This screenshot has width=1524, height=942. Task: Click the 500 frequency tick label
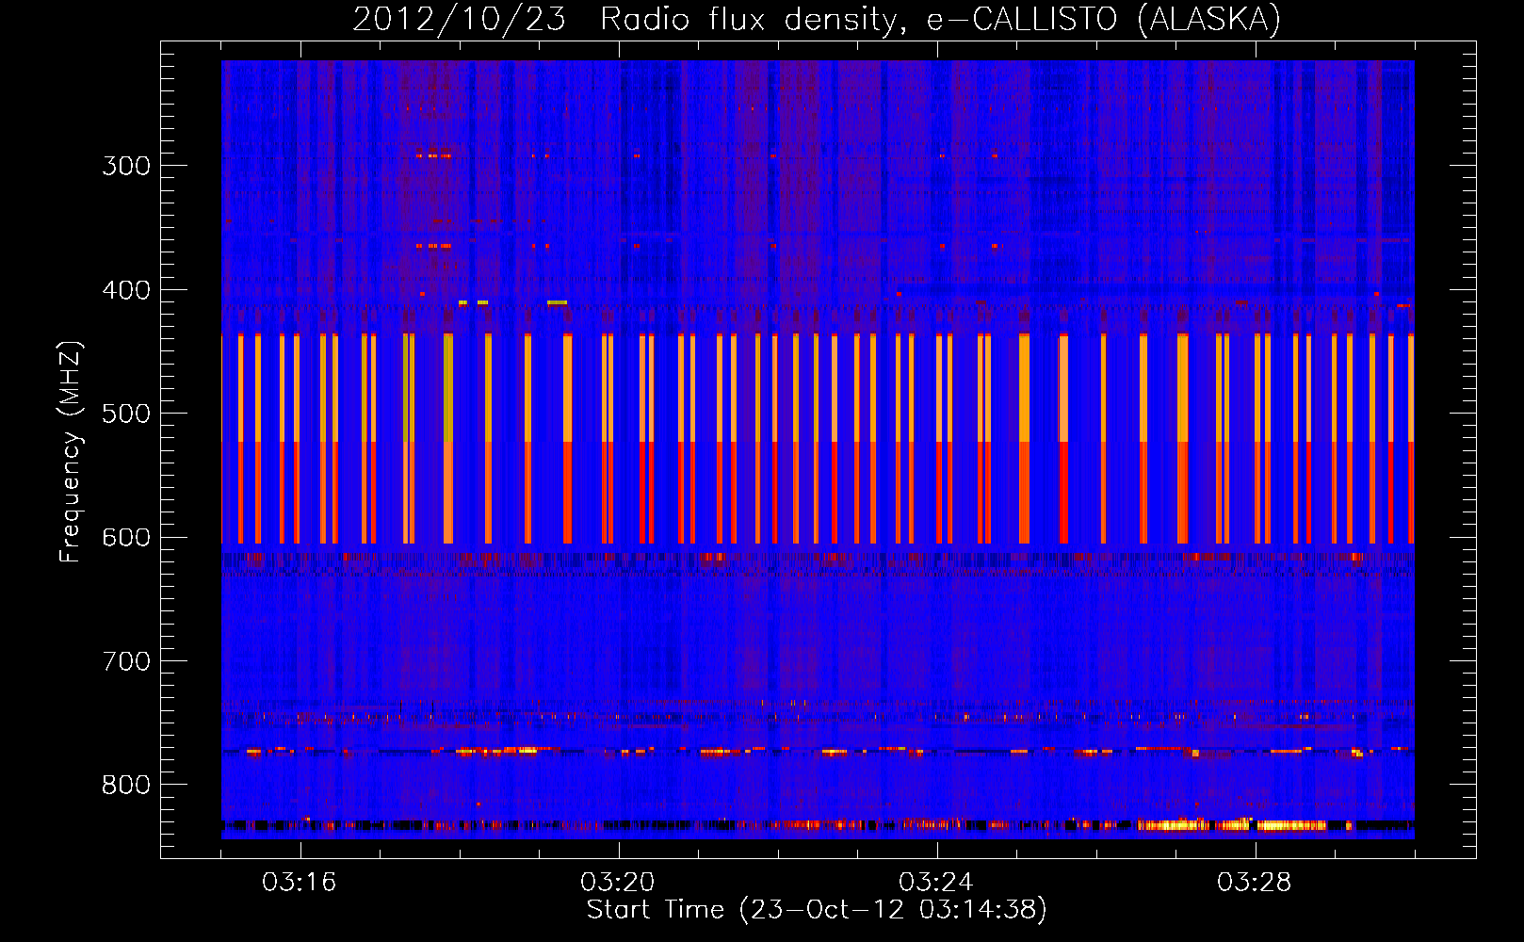pyautogui.click(x=126, y=414)
